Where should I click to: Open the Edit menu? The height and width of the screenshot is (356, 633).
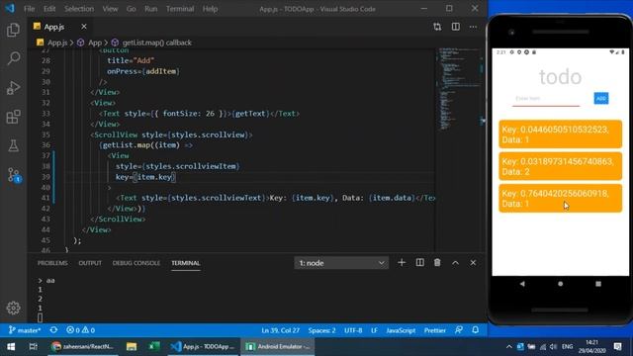pyautogui.click(x=49, y=9)
